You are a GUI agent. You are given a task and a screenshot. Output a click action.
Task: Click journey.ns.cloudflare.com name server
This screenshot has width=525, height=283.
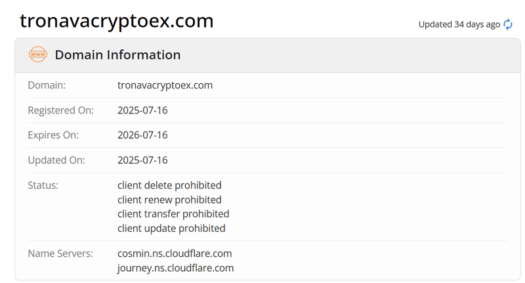[175, 268]
